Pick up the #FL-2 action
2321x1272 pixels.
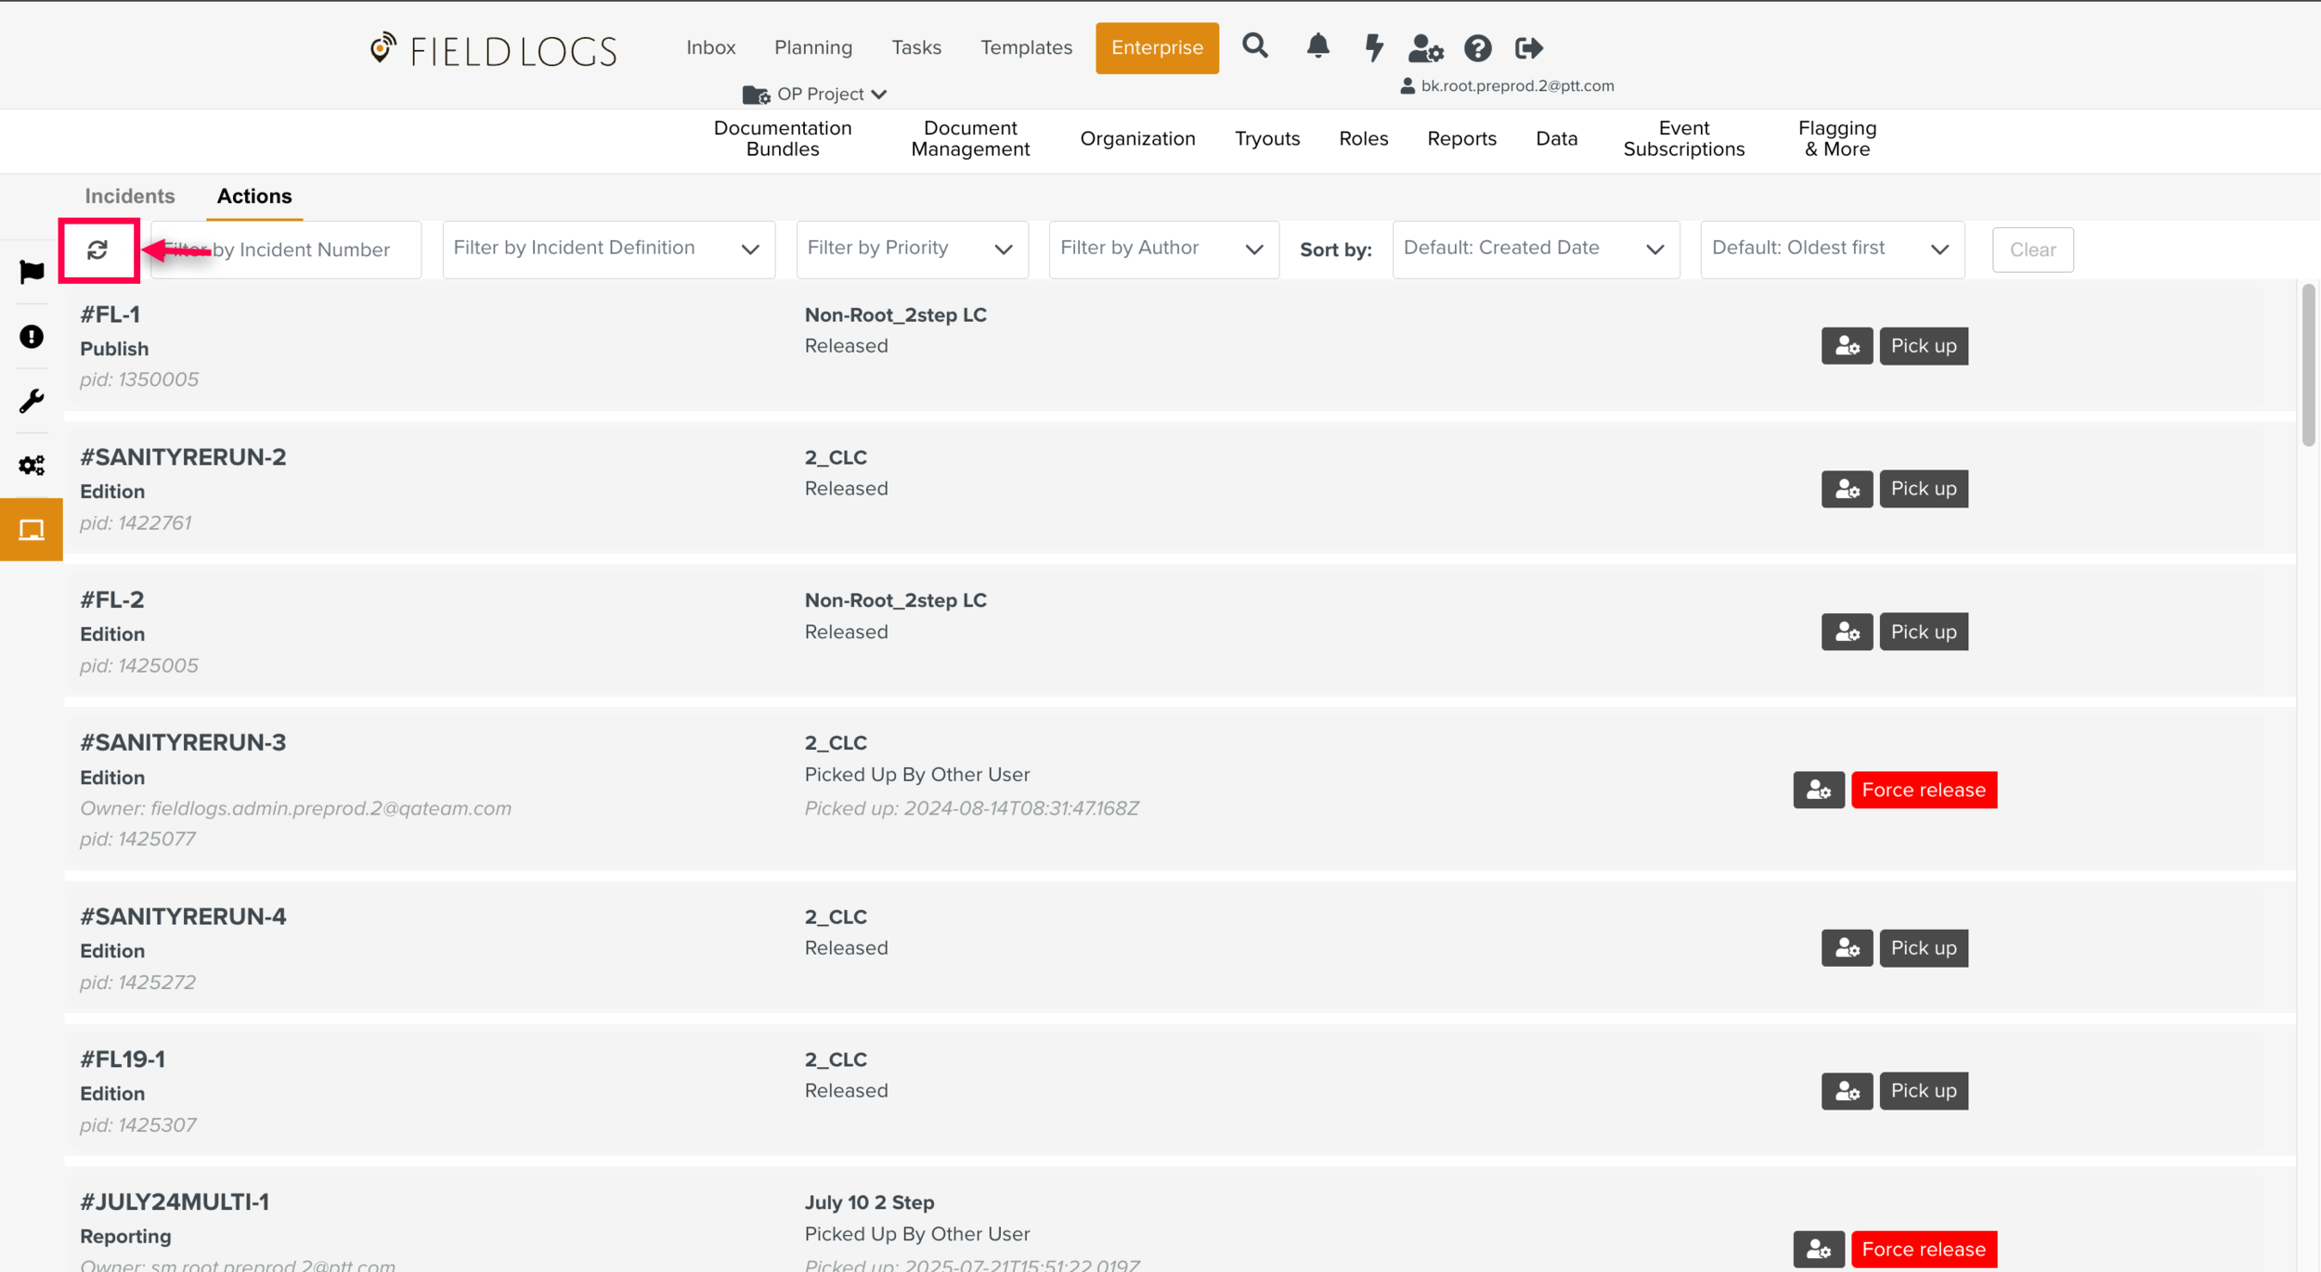[1923, 632]
